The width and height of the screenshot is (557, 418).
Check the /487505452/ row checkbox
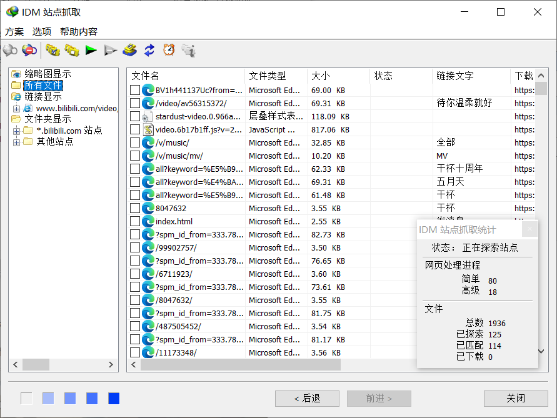(135, 326)
